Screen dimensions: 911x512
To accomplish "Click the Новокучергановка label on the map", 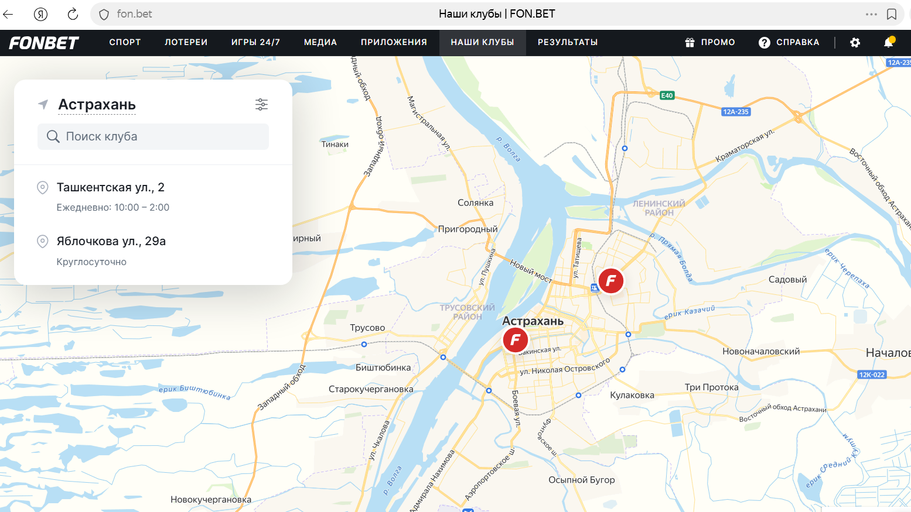I will coord(211,500).
